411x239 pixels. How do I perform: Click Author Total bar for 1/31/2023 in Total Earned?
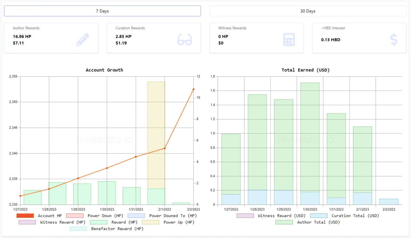pos(337,155)
